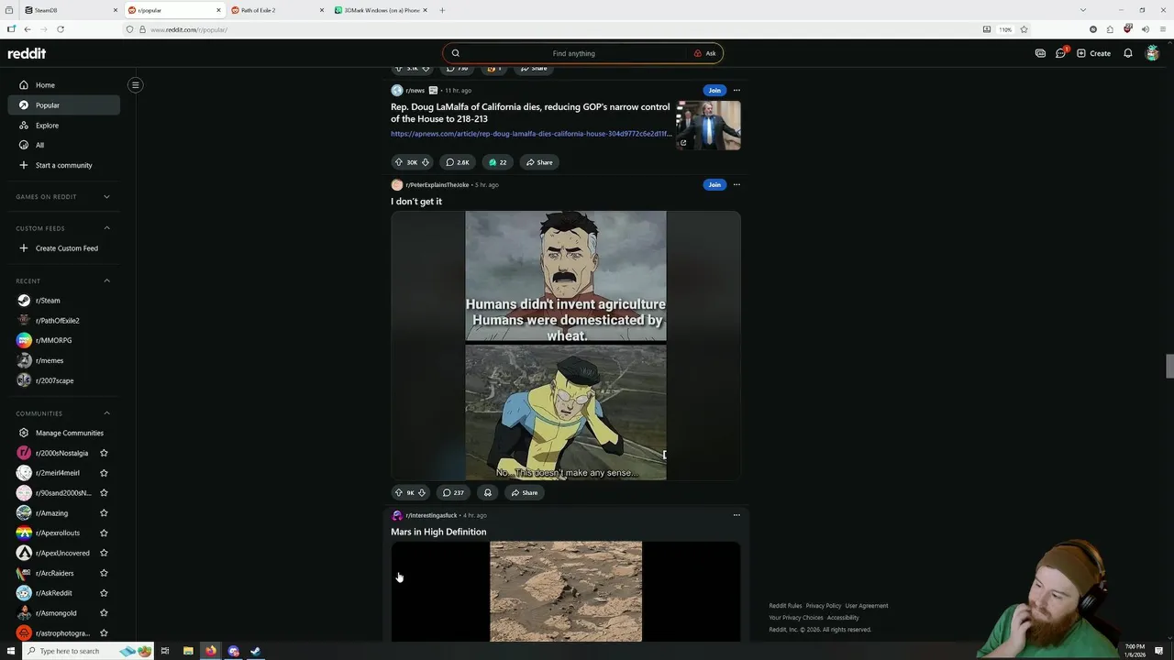Click the page vertical scrollbar thumb
1174x660 pixels.
coord(1169,366)
